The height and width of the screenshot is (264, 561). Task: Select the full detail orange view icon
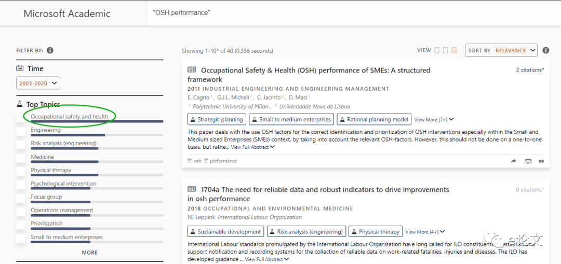(454, 50)
